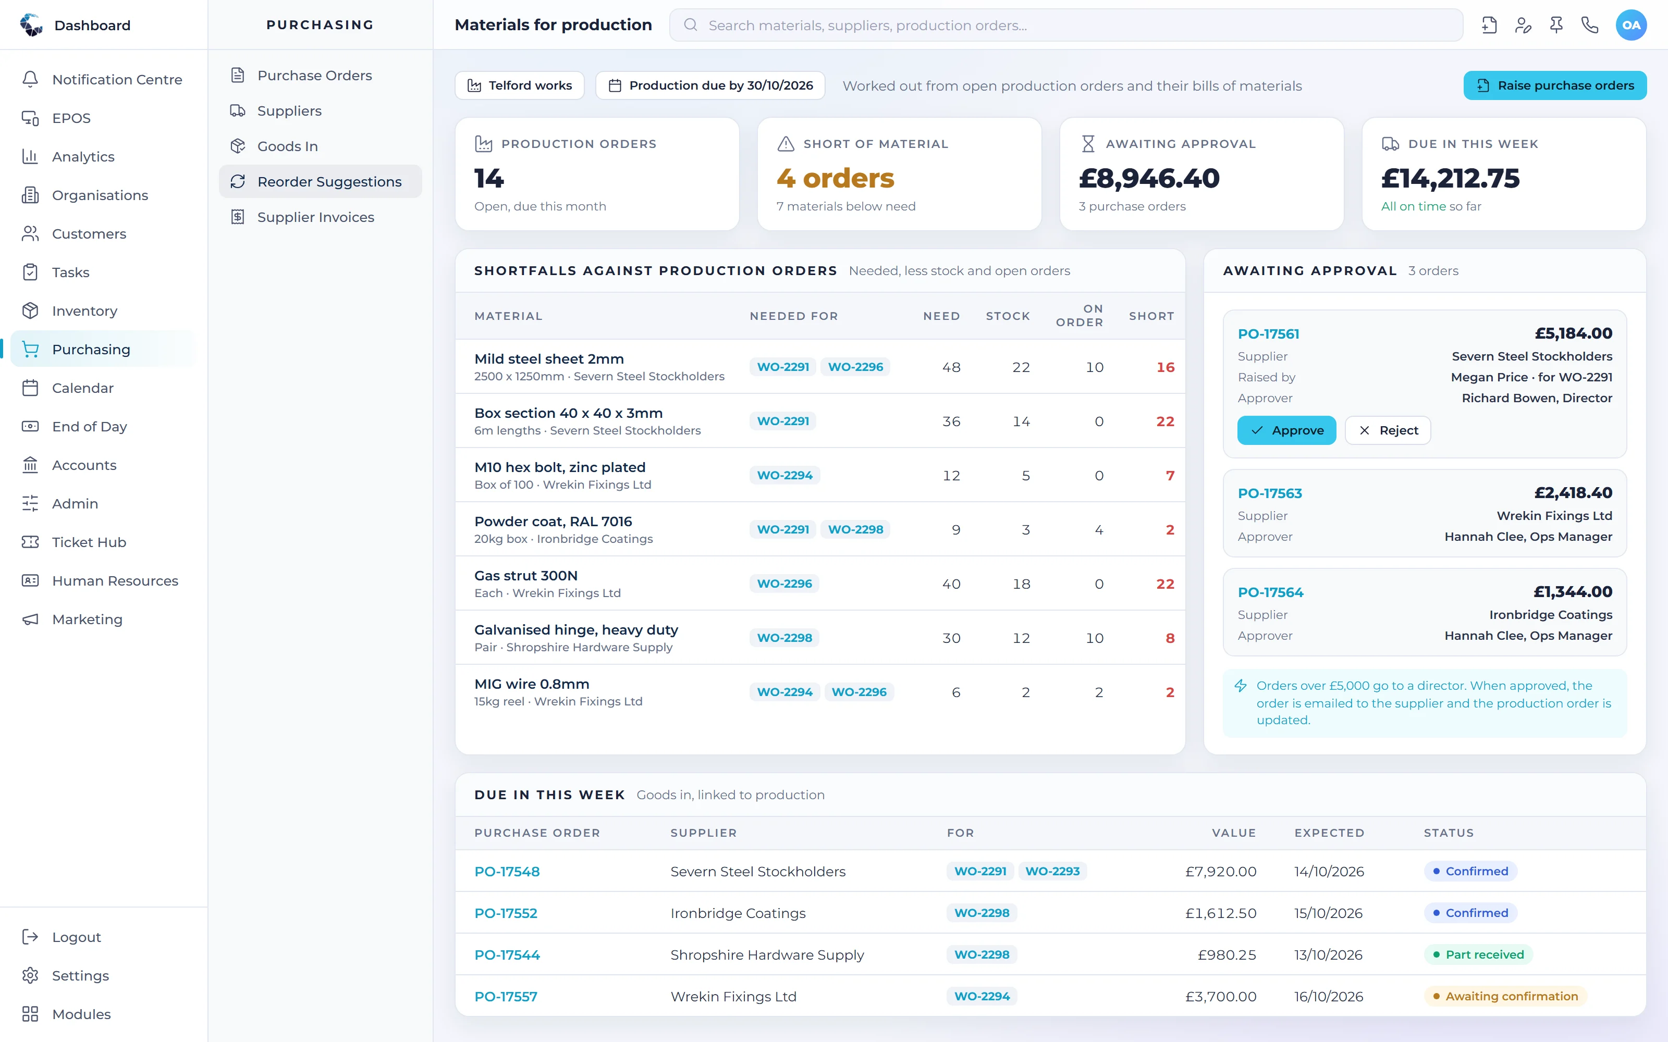
Task: Reject purchase order PO-17561
Action: point(1388,430)
